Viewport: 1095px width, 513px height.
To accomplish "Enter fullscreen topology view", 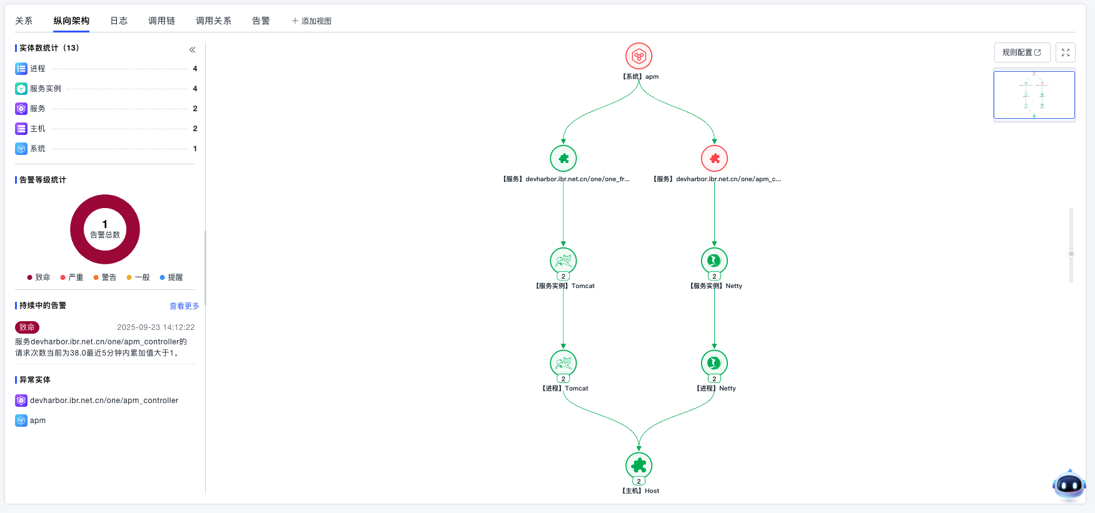I will click(1066, 52).
